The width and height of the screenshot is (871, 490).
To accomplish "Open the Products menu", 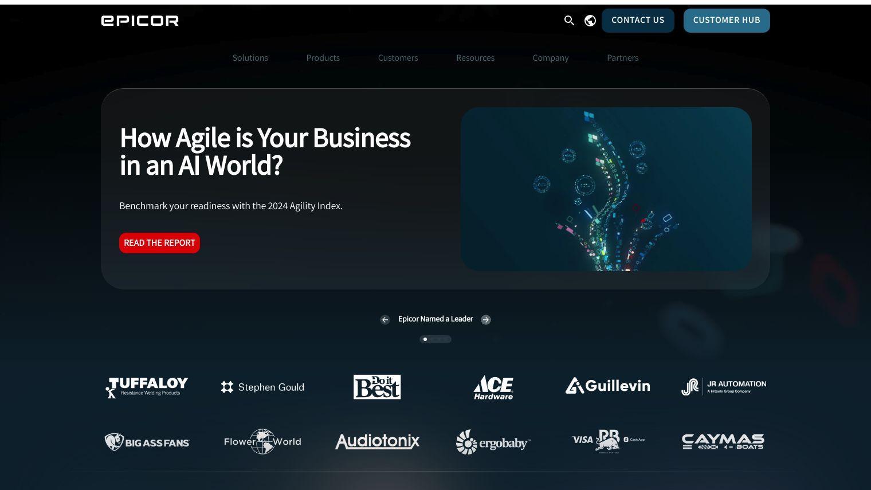I will pyautogui.click(x=323, y=58).
